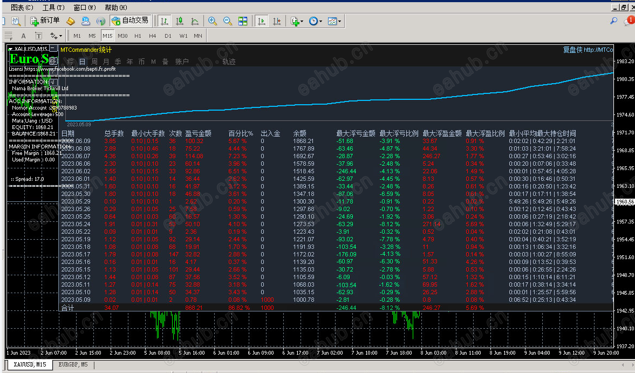Toggle 自动交易 auto trading
The image size is (635, 373).
(x=131, y=21)
